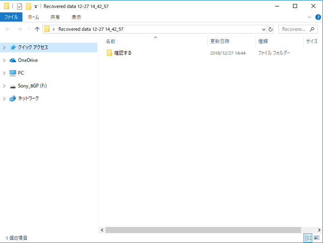Click the horizontal scrollbar right arrow
Image resolution: width=323 pixels, height=243 pixels.
coord(319,230)
